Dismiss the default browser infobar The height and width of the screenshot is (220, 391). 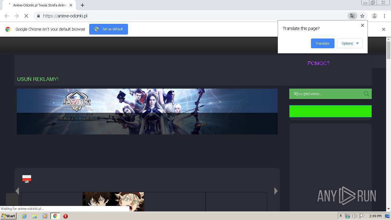tap(384, 29)
